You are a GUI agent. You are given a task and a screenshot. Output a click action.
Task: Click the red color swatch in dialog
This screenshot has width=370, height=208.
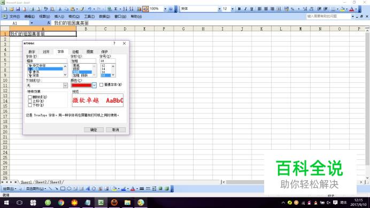[81, 85]
